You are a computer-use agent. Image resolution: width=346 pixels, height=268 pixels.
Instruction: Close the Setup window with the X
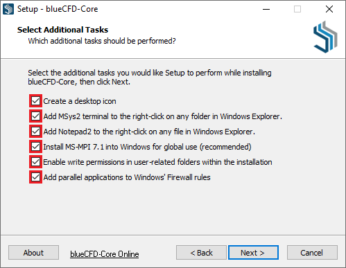(x=329, y=9)
